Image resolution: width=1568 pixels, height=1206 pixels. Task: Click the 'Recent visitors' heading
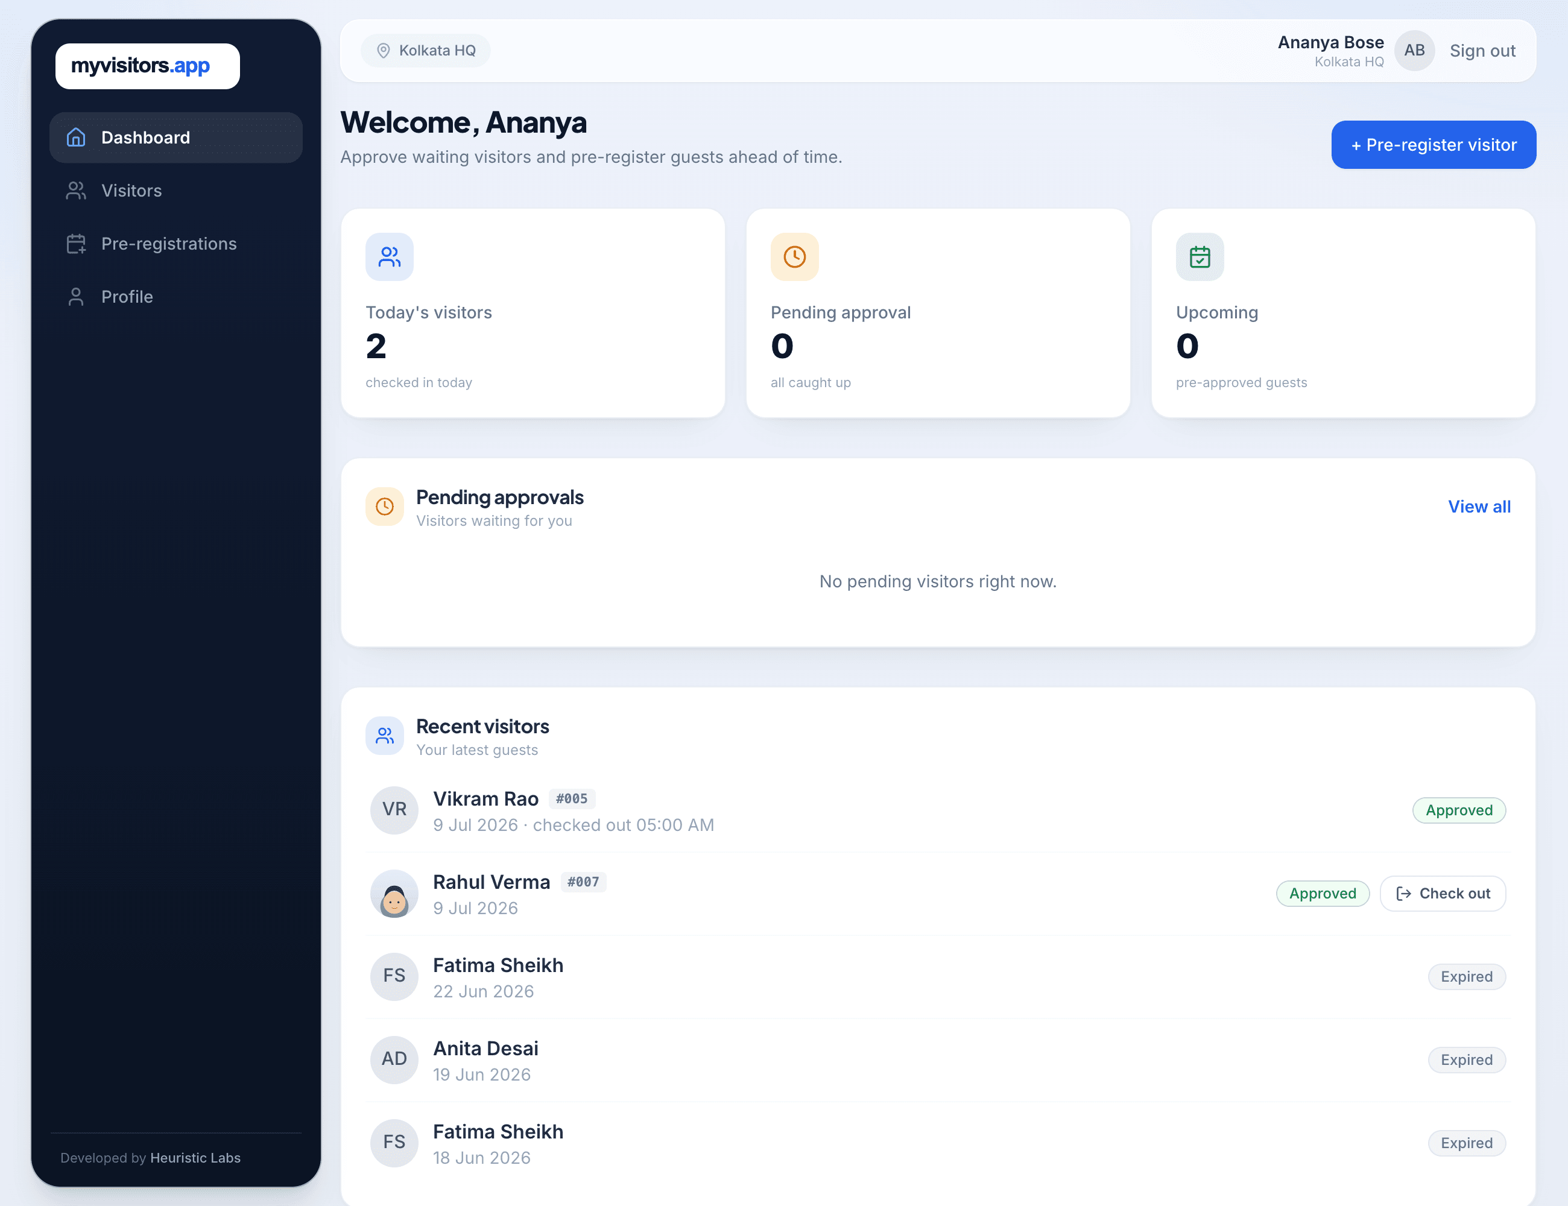point(482,727)
